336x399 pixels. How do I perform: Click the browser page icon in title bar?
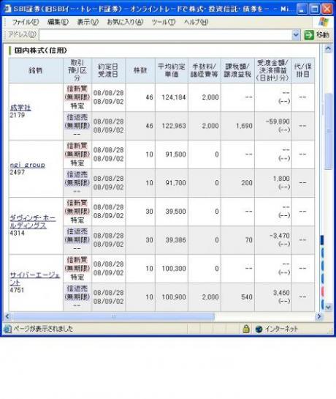[7, 9]
